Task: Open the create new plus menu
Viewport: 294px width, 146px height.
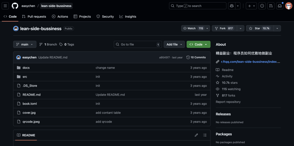Action: pyautogui.click(x=251, y=6)
